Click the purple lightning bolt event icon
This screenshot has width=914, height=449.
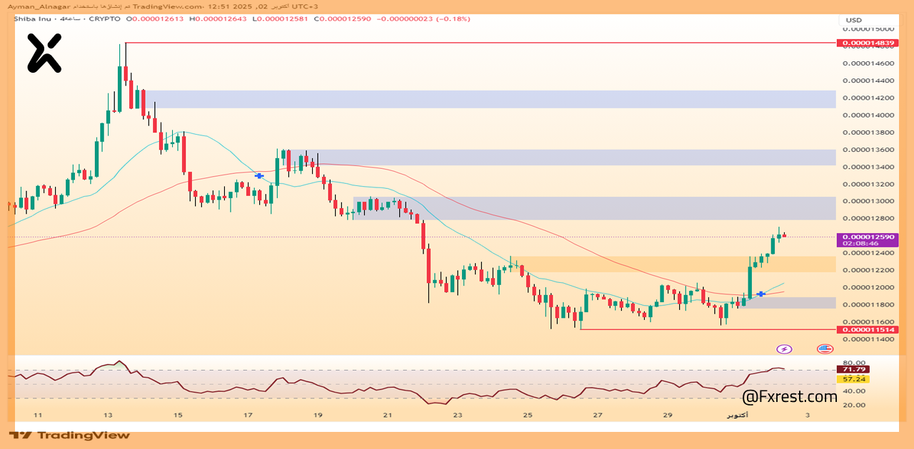pyautogui.click(x=784, y=349)
